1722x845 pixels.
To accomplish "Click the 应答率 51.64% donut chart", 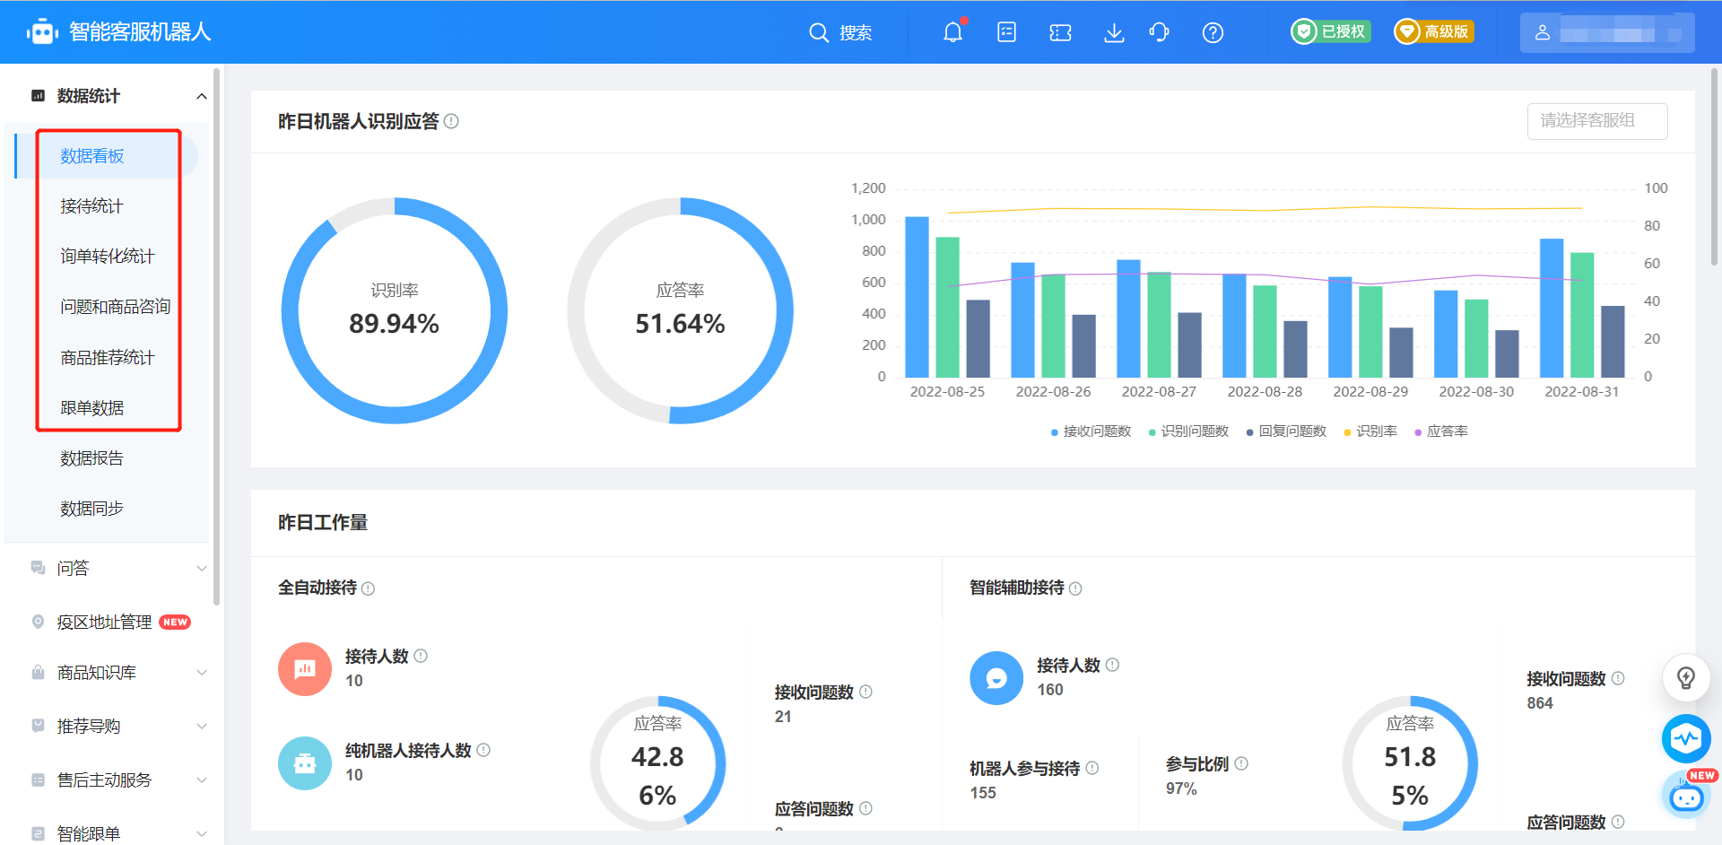I will [x=680, y=310].
